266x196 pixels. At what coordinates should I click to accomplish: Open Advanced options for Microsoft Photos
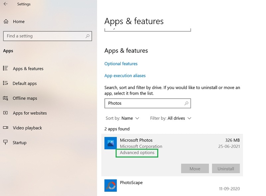(x=137, y=152)
